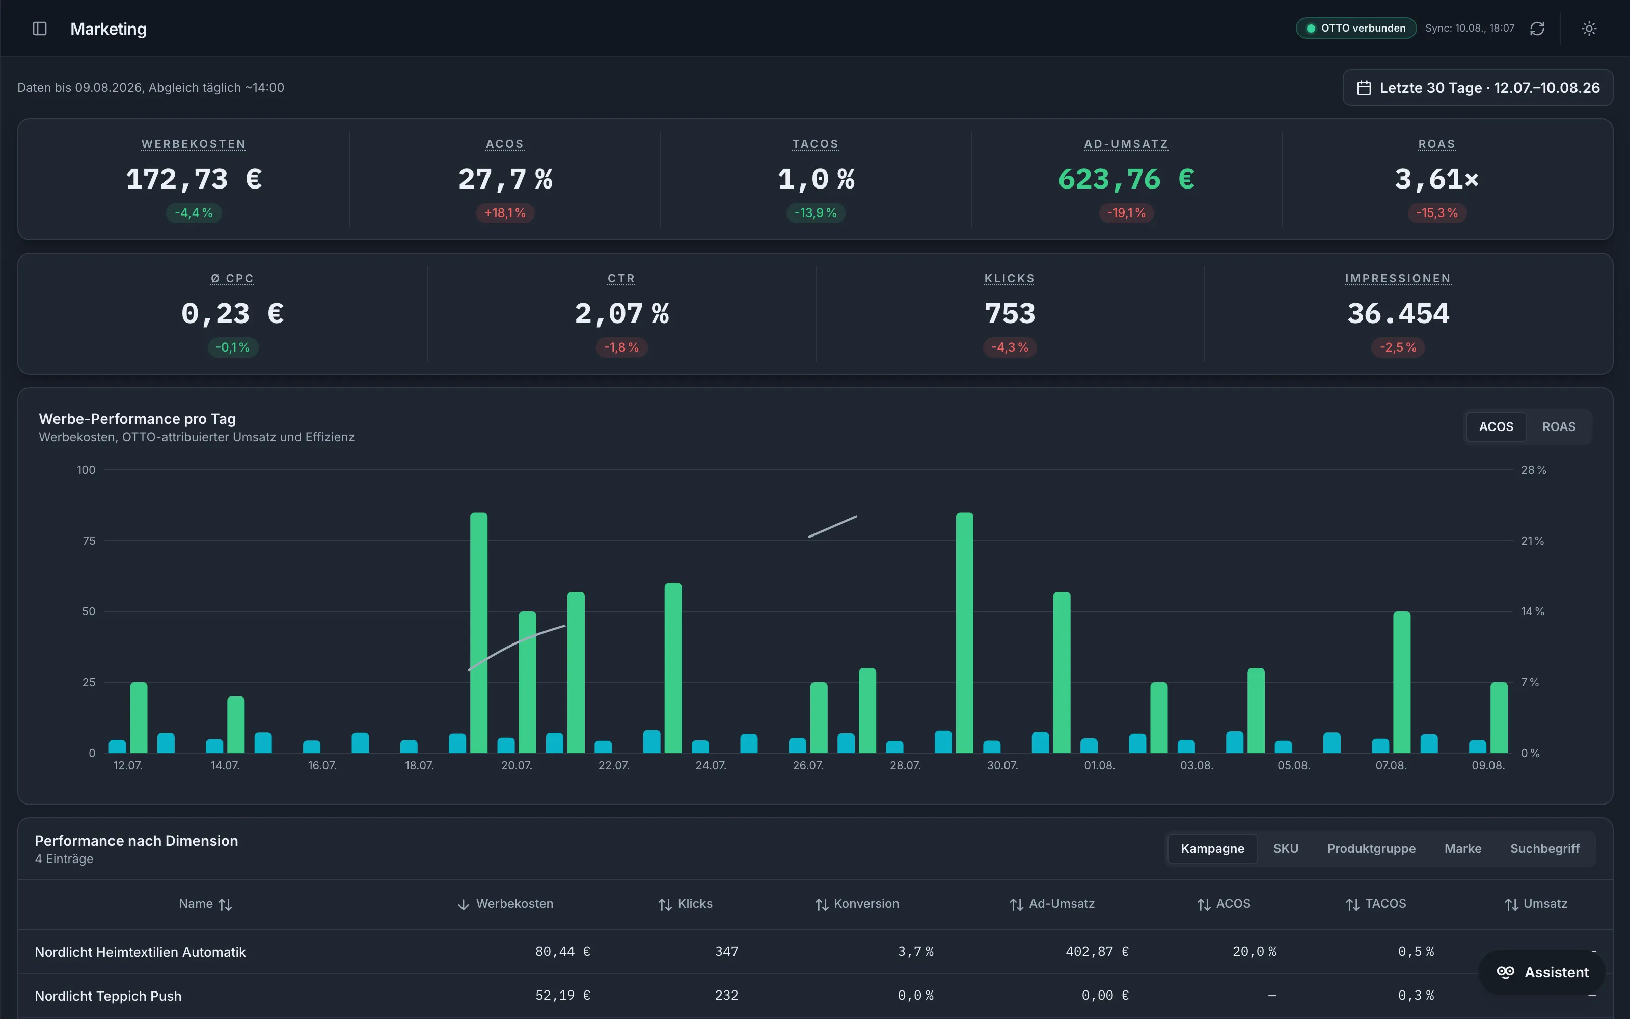Click the Performance nach Dimension heading
Viewport: 1630px width, 1019px height.
pos(136,840)
